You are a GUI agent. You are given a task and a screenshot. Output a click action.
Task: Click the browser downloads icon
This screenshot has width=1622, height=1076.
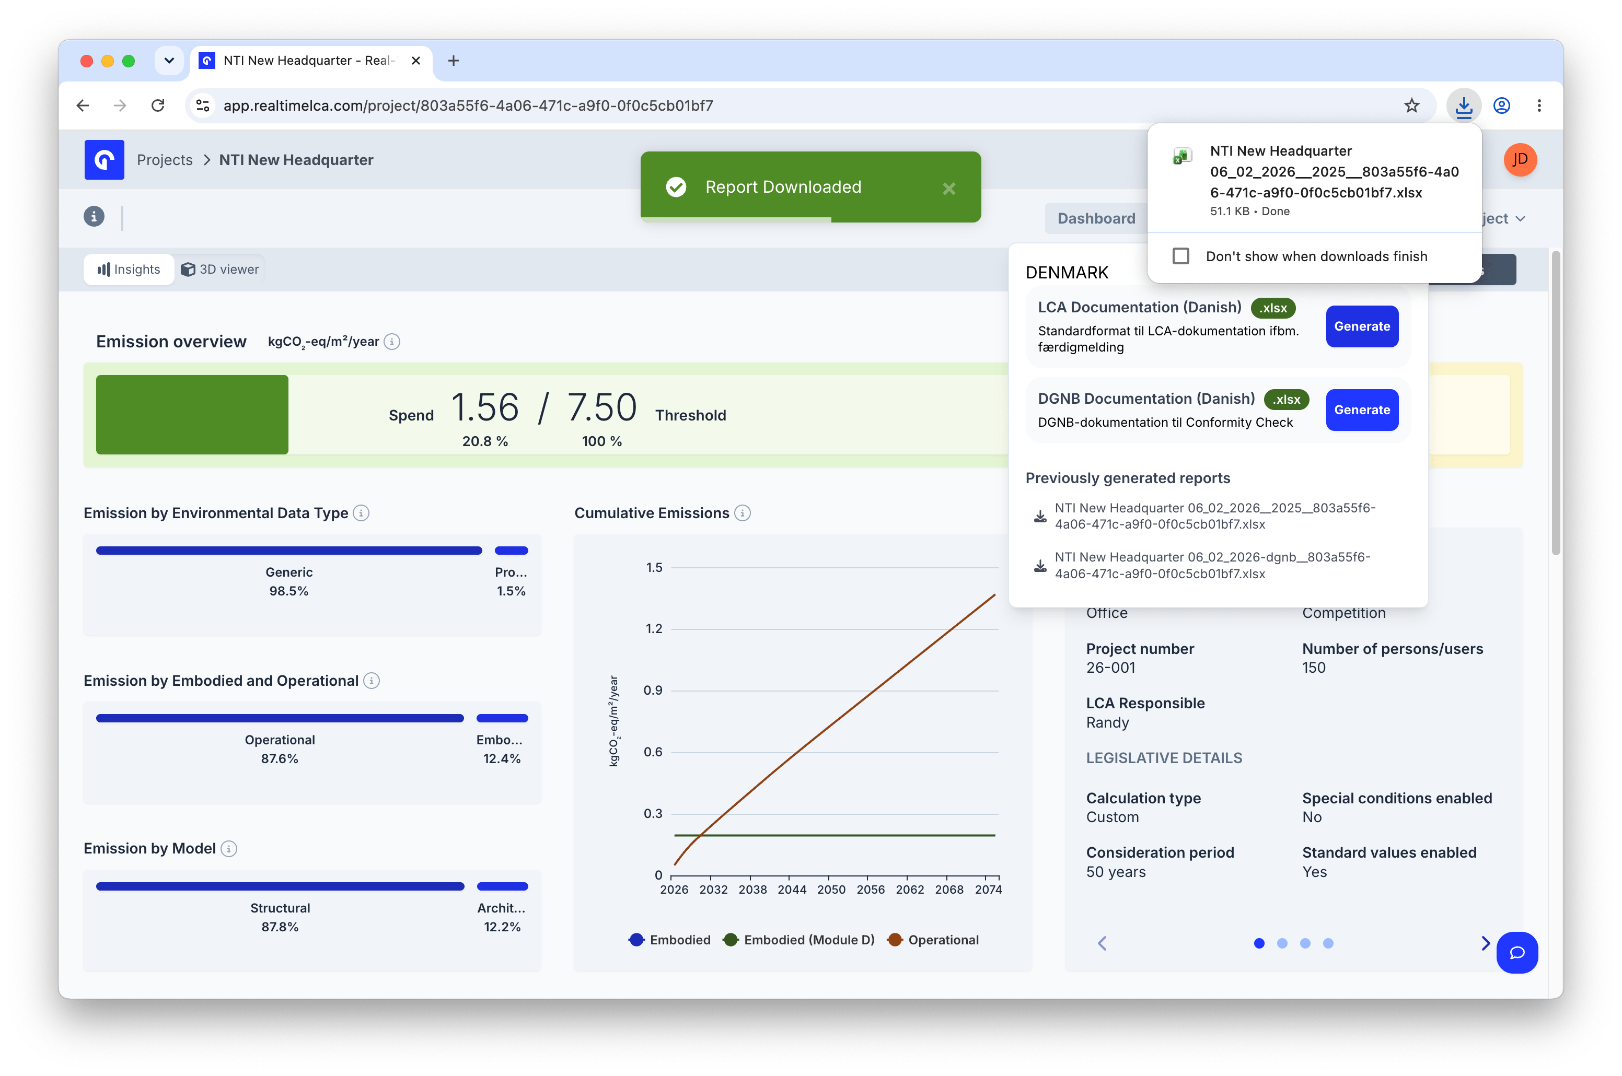point(1464,106)
